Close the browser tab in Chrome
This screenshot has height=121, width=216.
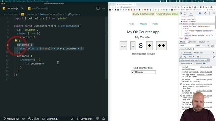click(135, 4)
